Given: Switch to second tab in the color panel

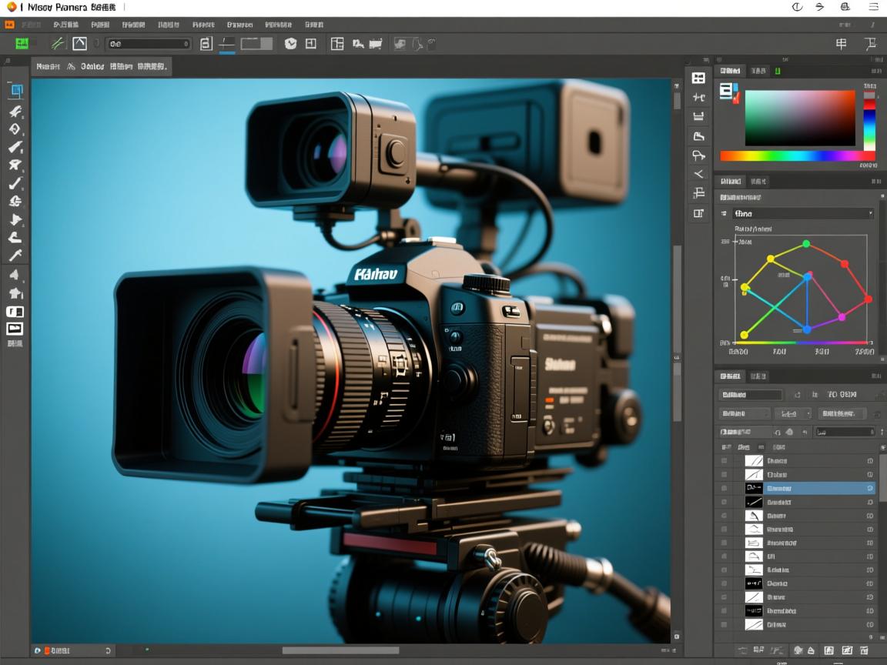Looking at the screenshot, I should (x=758, y=71).
